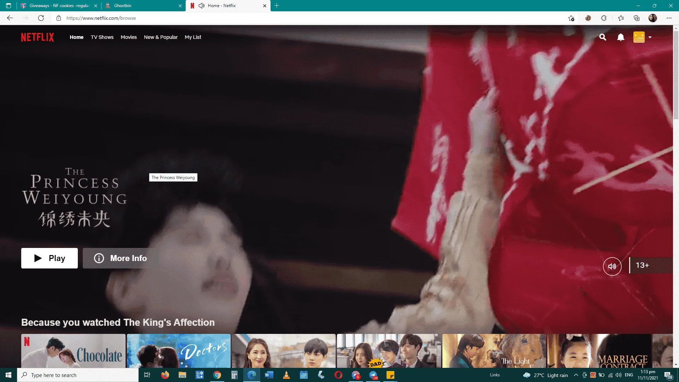Click the browser back arrow
The image size is (679, 382).
click(10, 18)
